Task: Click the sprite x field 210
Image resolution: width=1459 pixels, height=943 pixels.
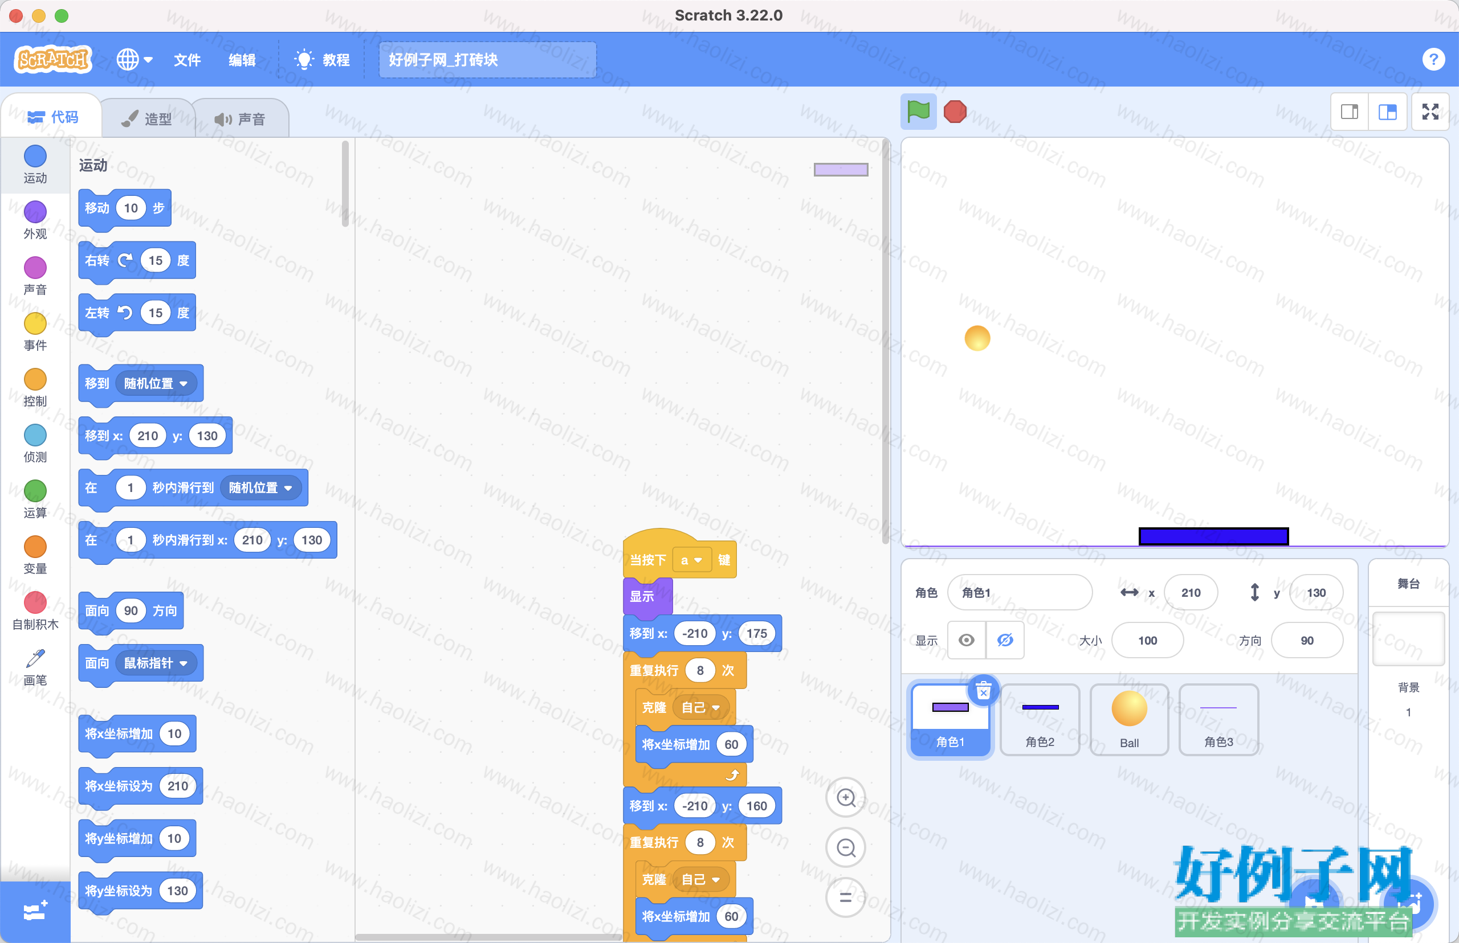Action: coord(1191,592)
